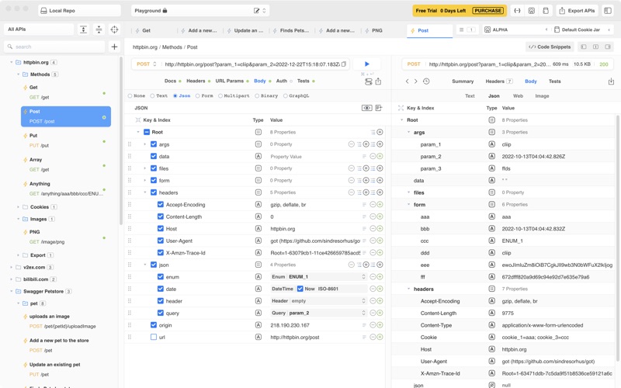621x388 pixels.
Task: Open Update an existing pet request
Action: click(65, 369)
